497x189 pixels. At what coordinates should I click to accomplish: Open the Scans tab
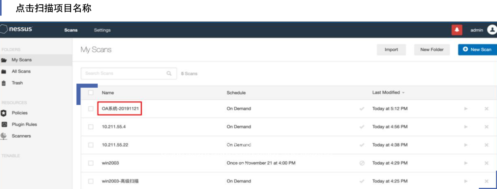click(71, 30)
